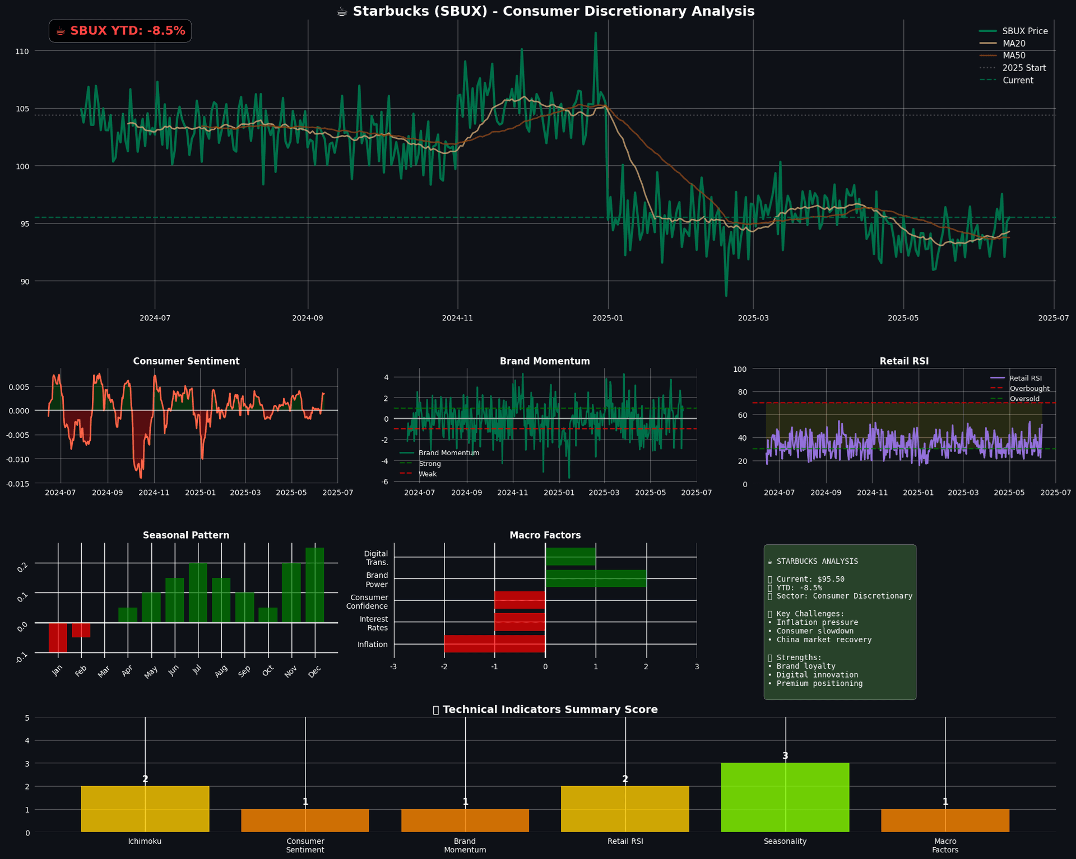Click the Brand Momentum chart title
The image size is (1076, 859).
[545, 361]
